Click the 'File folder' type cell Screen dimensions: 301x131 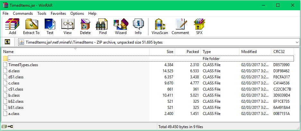[211, 59]
